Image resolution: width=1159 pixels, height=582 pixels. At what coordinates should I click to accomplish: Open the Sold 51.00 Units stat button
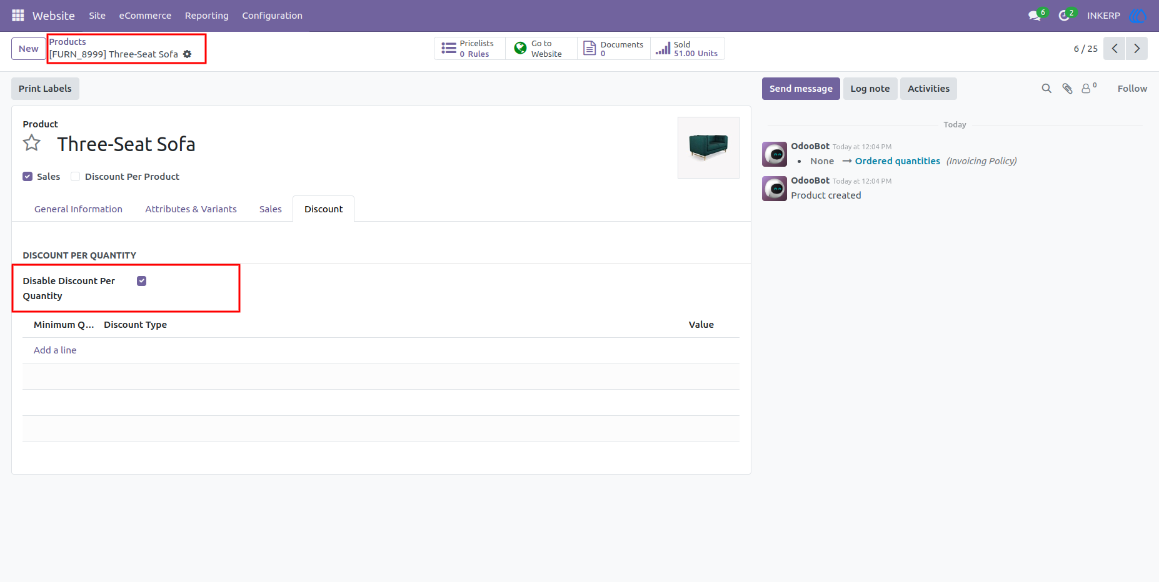point(687,49)
